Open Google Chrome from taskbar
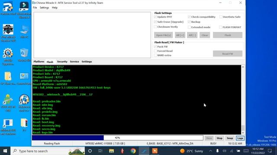 tap(133, 151)
